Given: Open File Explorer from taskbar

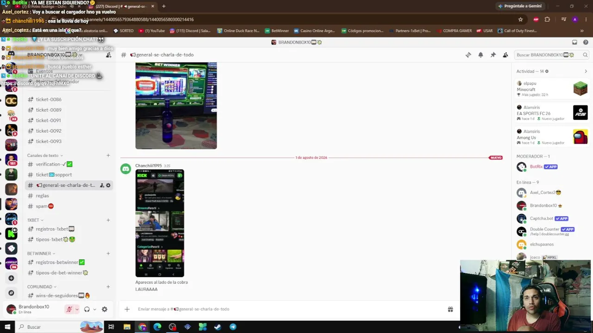Looking at the screenshot, I should click(x=127, y=327).
